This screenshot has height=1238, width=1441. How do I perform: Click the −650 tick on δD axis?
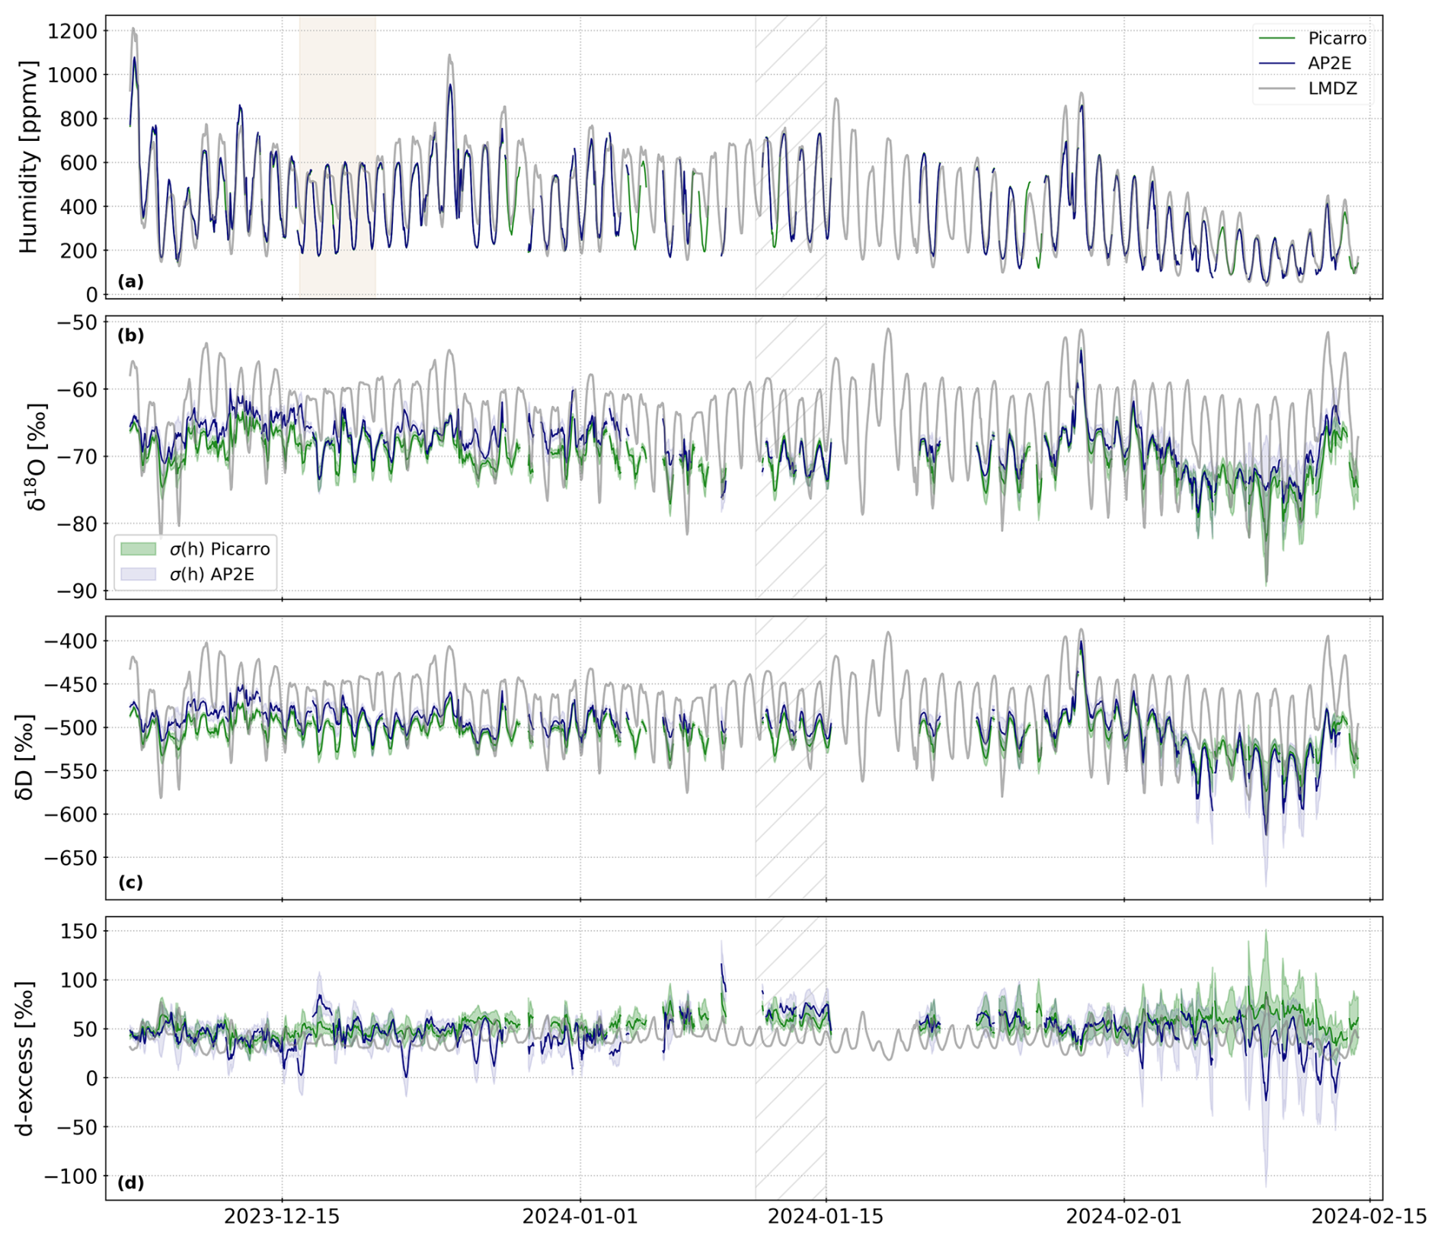point(71,859)
